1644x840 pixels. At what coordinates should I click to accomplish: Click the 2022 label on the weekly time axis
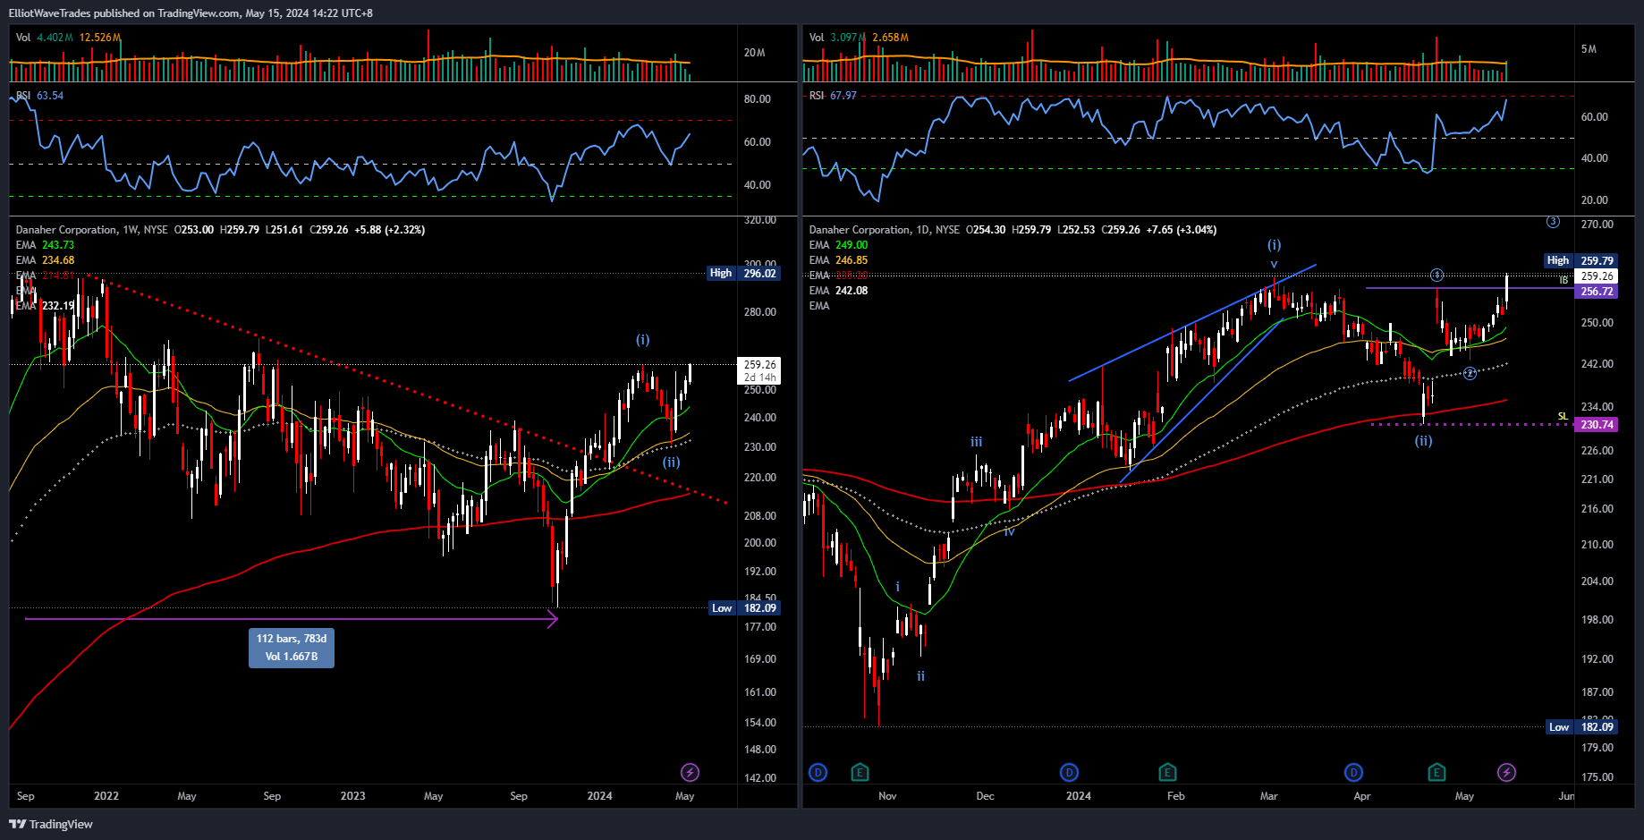click(106, 796)
